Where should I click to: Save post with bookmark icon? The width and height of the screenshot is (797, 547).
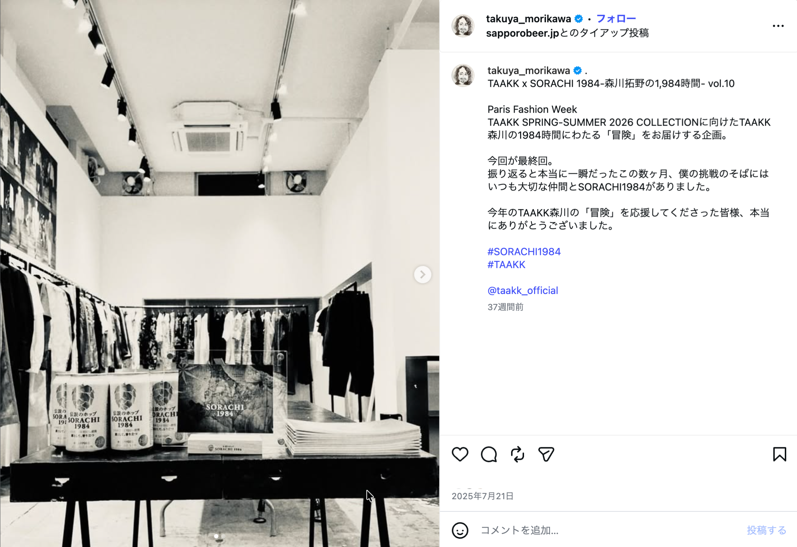(779, 454)
